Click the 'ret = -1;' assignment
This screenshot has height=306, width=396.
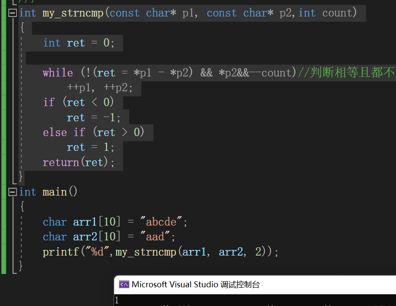[93, 118]
